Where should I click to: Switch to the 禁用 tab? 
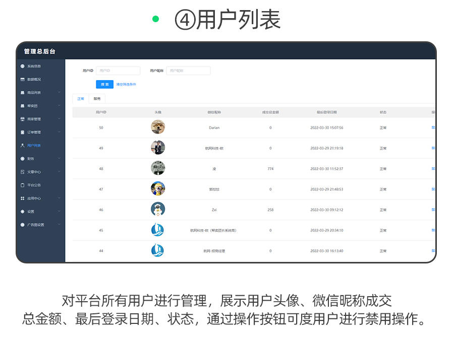click(x=97, y=99)
